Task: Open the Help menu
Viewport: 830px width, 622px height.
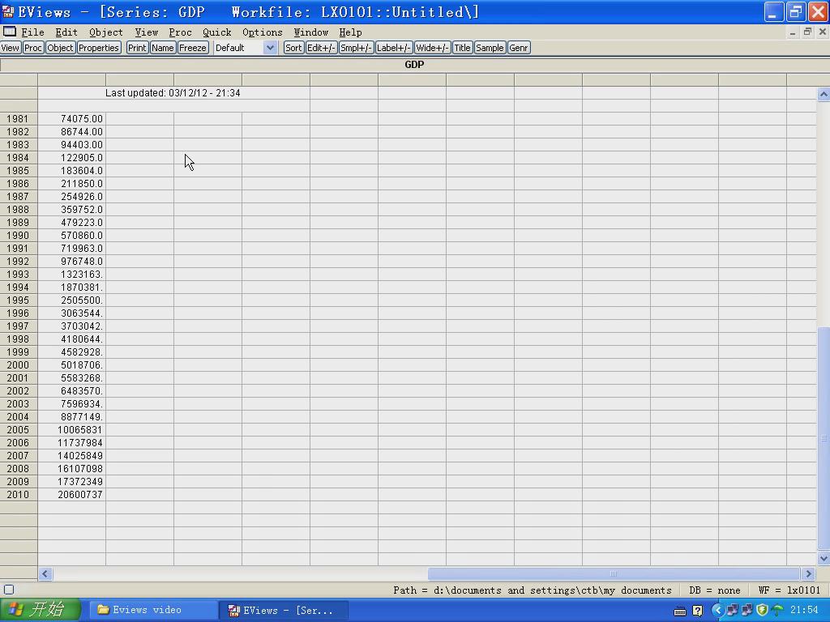Action: pyautogui.click(x=350, y=32)
